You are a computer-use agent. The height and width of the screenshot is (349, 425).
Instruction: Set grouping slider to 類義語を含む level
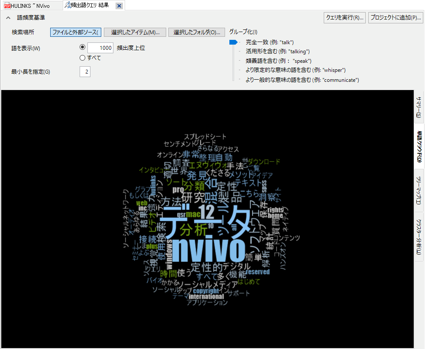tap(234, 61)
